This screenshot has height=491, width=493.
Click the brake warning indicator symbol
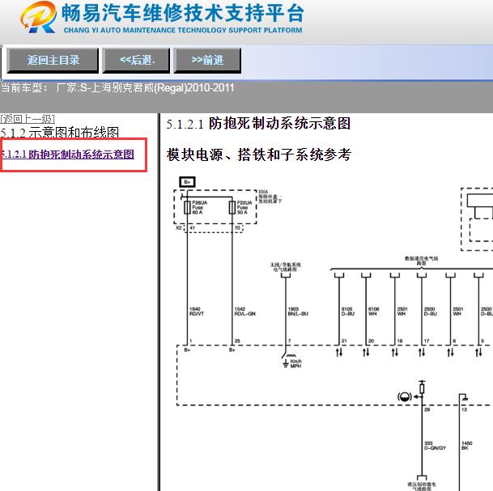pyautogui.click(x=405, y=396)
